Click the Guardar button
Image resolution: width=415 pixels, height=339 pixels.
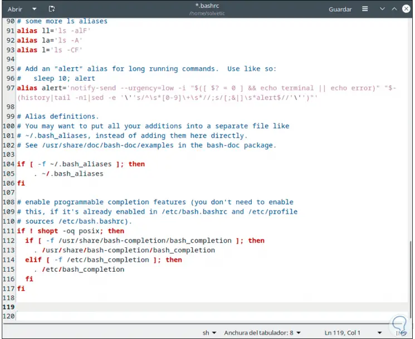pos(340,9)
